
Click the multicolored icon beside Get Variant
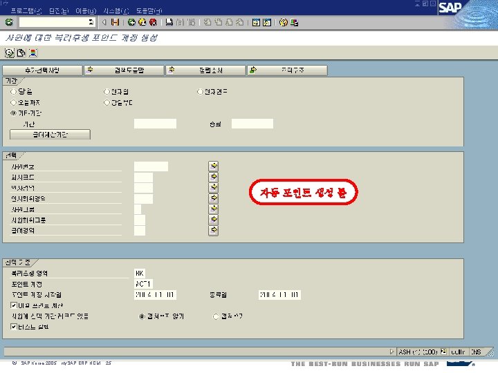(33, 53)
